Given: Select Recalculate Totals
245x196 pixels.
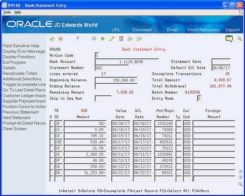Looking at the screenshot, I should click(20, 73).
